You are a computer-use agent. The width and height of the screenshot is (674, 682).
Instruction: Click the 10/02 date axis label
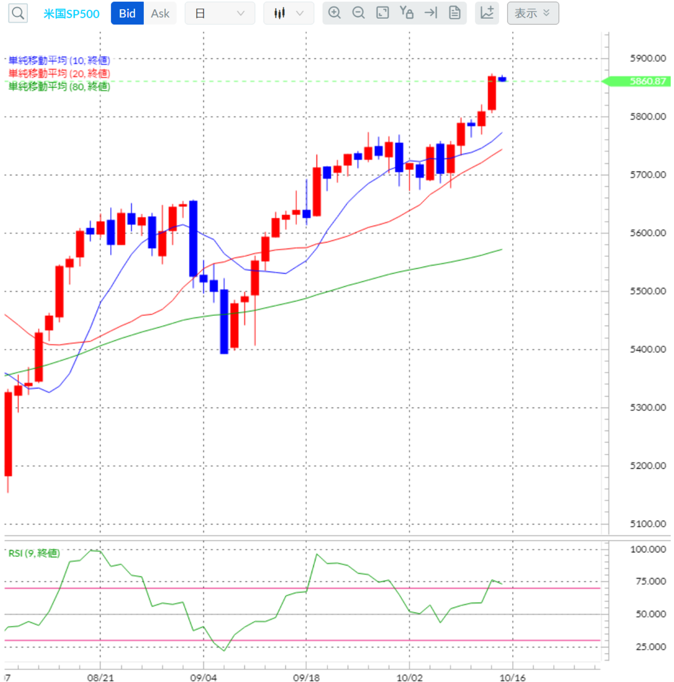[409, 677]
